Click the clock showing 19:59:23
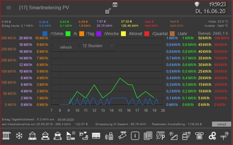This screenshot has height=145, width=233. 217,4
